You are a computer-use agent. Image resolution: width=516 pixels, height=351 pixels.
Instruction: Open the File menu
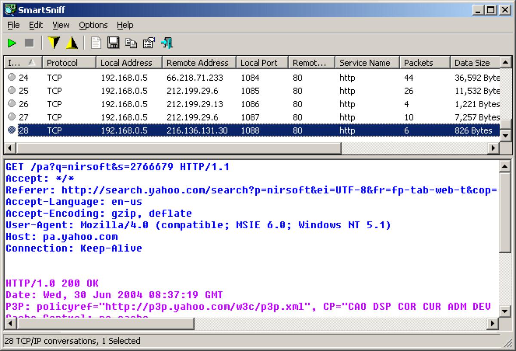click(13, 25)
